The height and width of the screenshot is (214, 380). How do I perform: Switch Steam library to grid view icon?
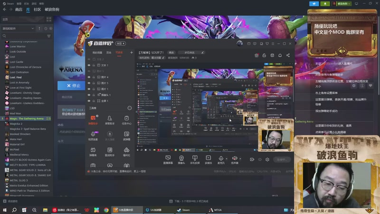[x=49, y=19]
